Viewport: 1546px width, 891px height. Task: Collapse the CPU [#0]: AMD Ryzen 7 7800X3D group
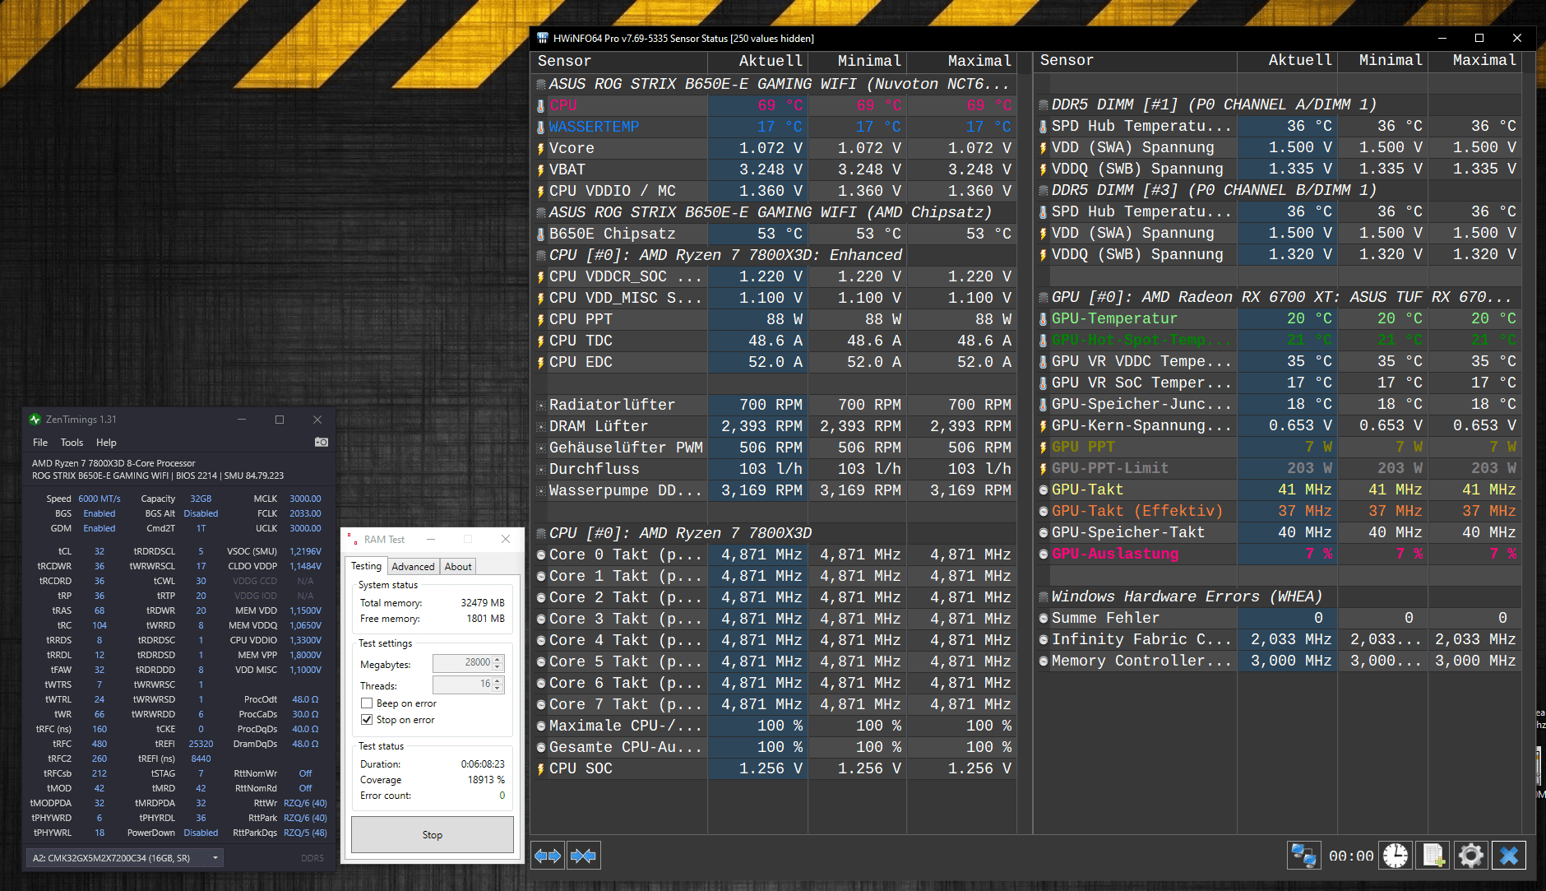(x=541, y=534)
